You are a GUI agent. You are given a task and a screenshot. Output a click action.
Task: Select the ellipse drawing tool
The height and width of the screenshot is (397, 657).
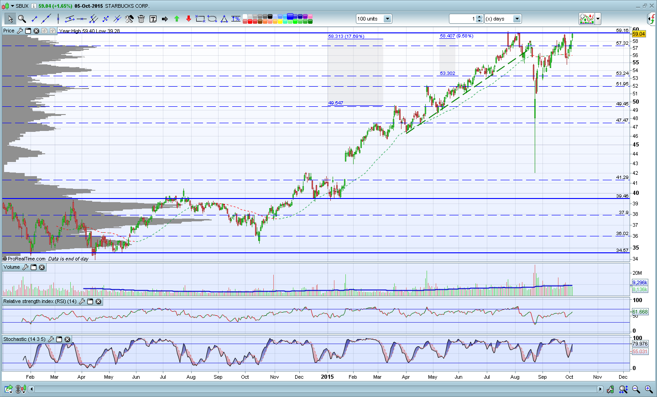tap(212, 19)
